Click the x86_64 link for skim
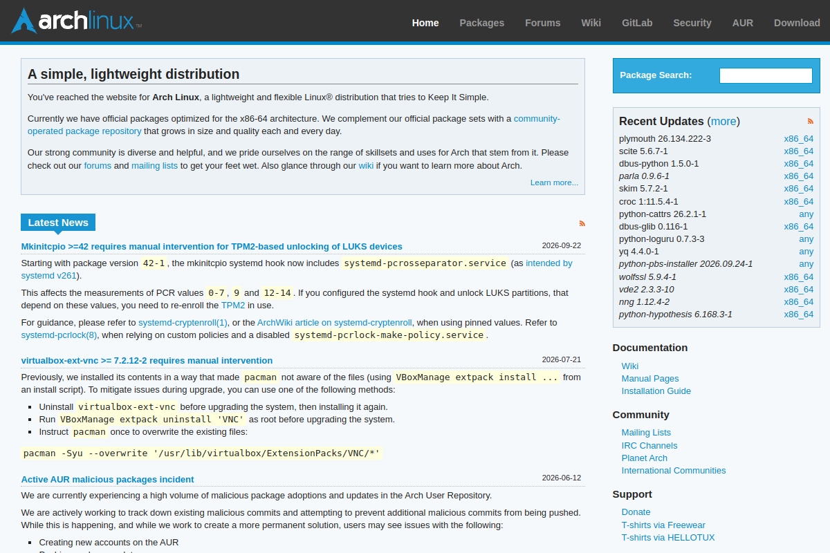Viewport: 830px width, 553px height. [x=798, y=188]
